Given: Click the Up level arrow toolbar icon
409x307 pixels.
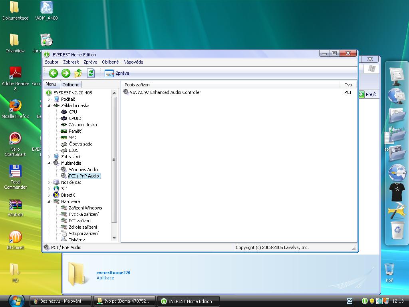Looking at the screenshot, I should tap(78, 73).
